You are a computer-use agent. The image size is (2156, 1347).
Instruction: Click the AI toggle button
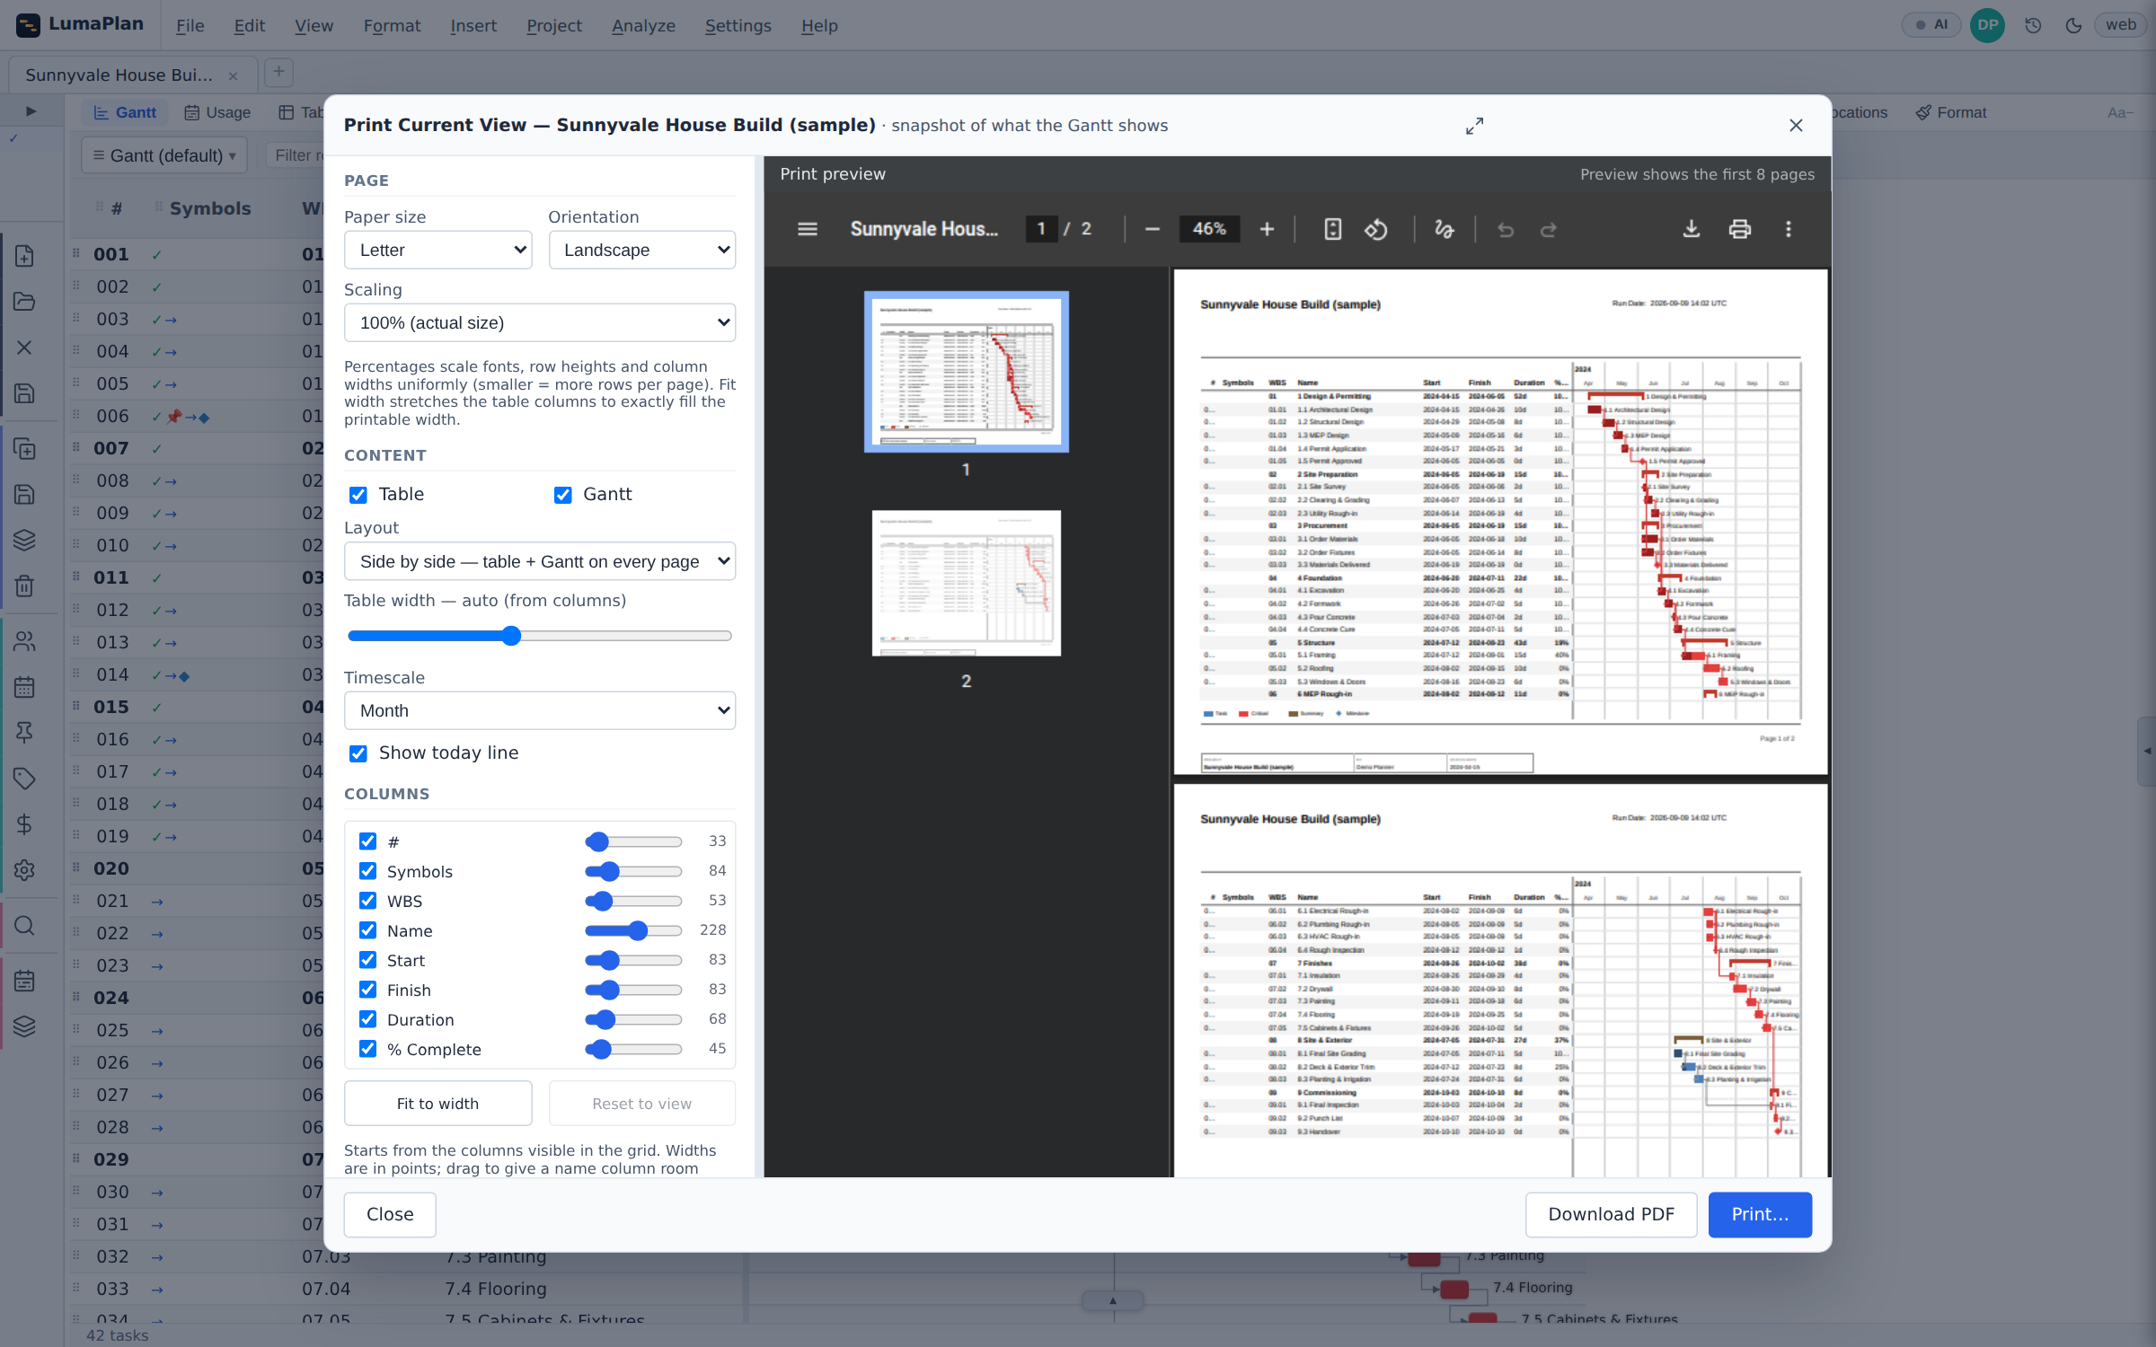click(1931, 25)
